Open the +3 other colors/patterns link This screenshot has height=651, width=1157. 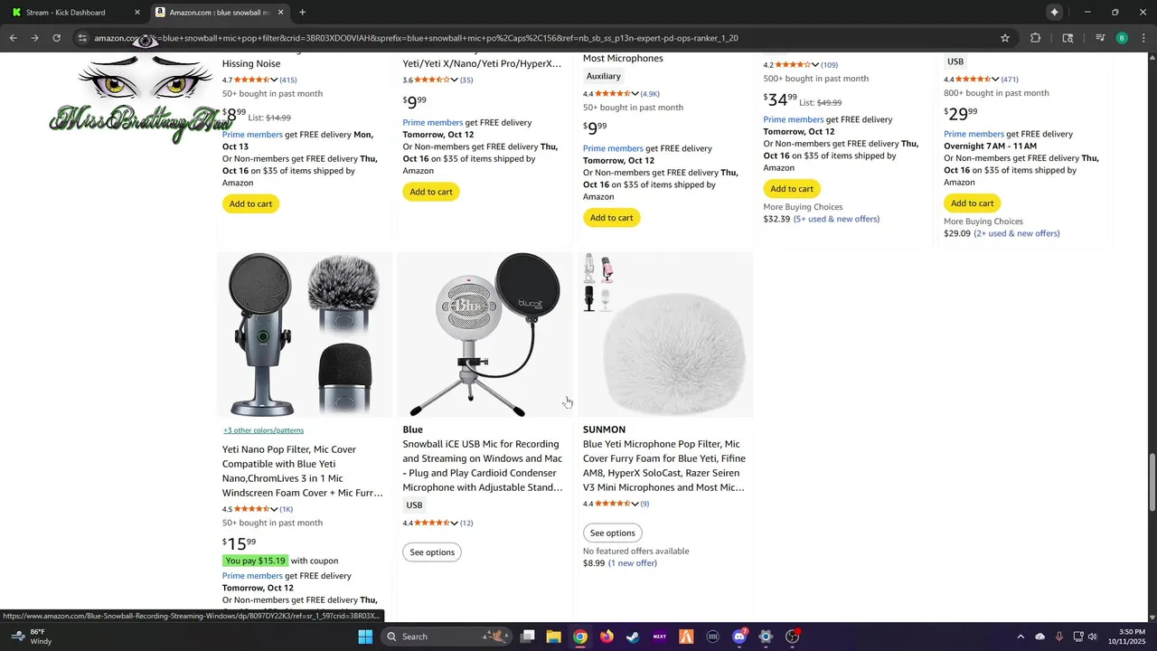(x=263, y=430)
